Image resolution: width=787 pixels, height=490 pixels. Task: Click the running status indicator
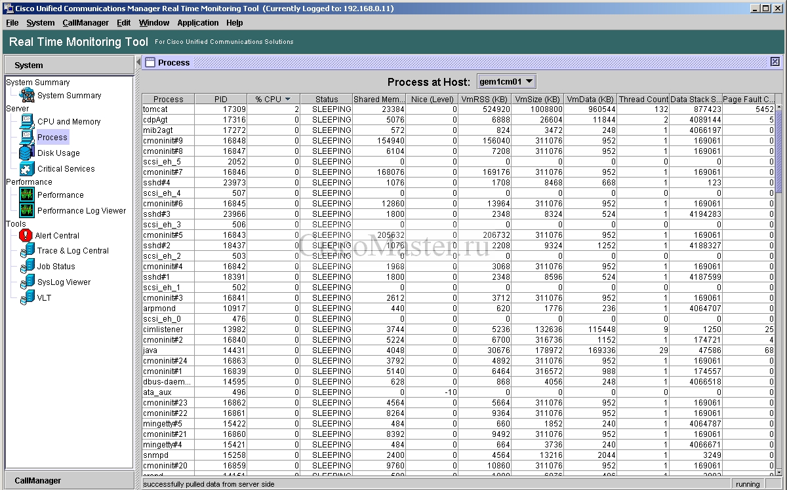point(748,484)
